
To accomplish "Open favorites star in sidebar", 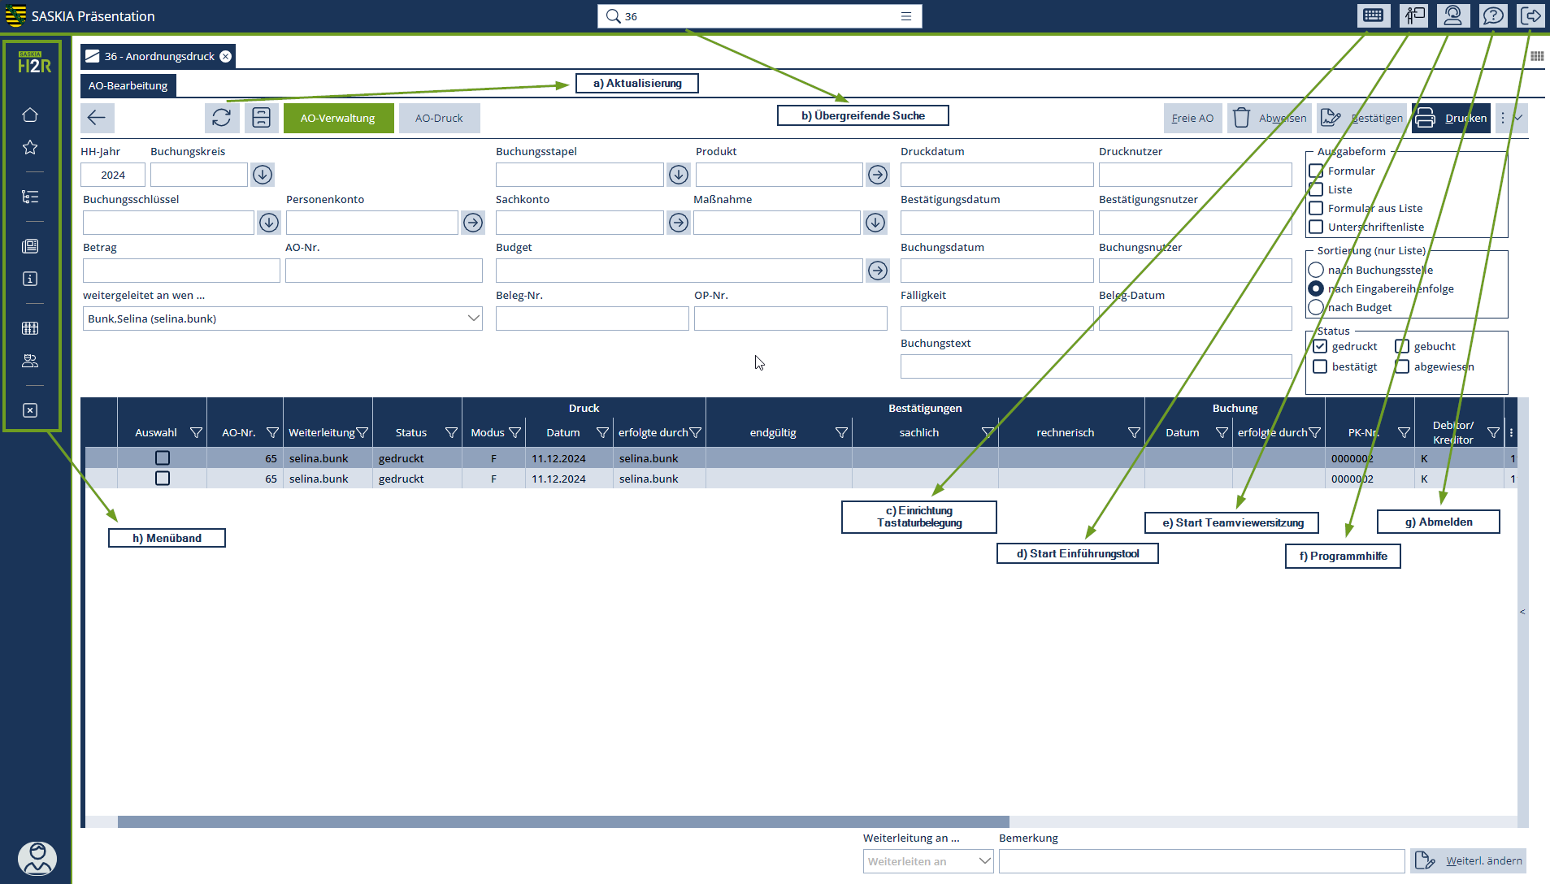I will tap(30, 147).
